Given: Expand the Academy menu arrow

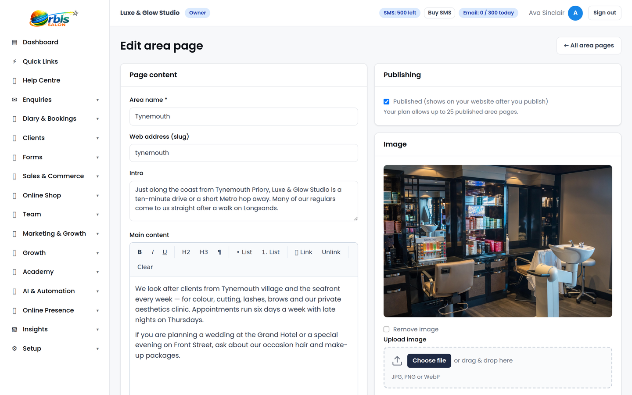Looking at the screenshot, I should pos(97,272).
